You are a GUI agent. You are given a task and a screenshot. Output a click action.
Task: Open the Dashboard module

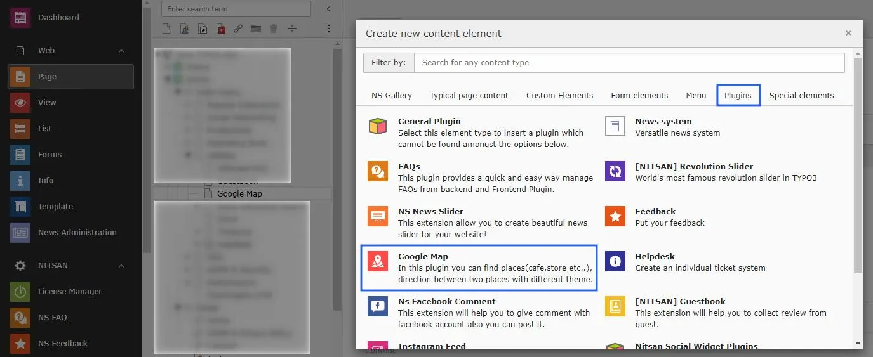(70, 17)
